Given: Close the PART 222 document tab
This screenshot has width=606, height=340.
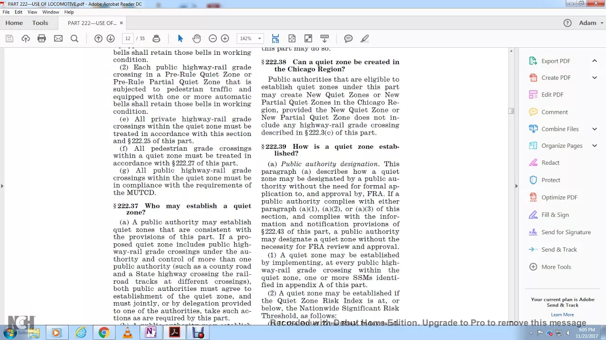Looking at the screenshot, I should tap(121, 23).
